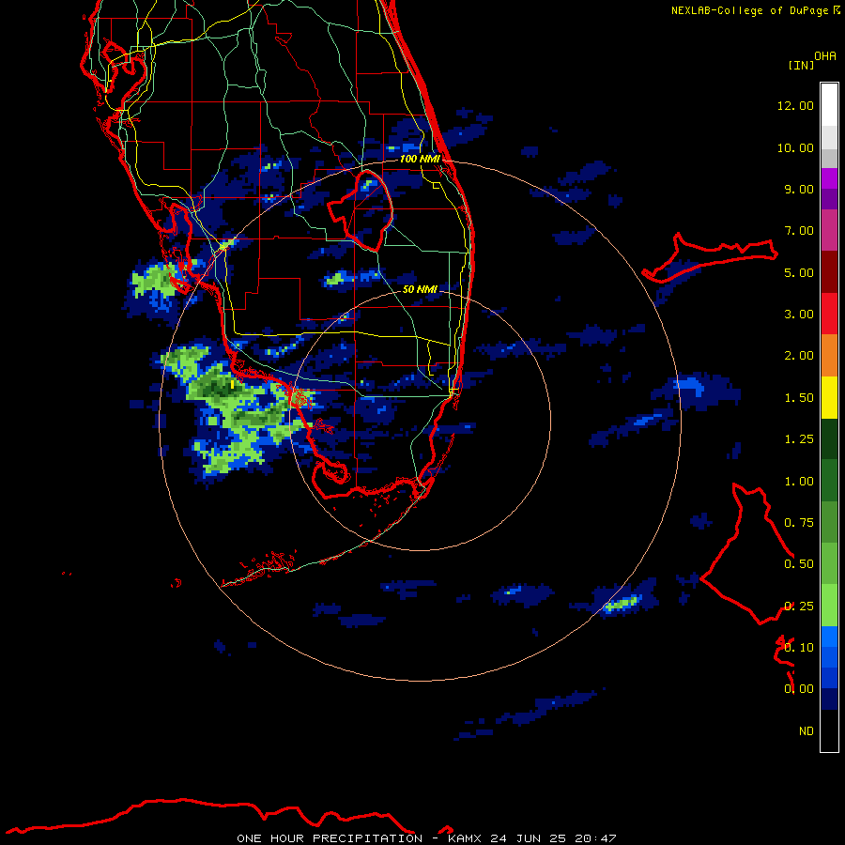
Task: Pick the pink 7.00 legend swatch
Action: pyautogui.click(x=829, y=230)
